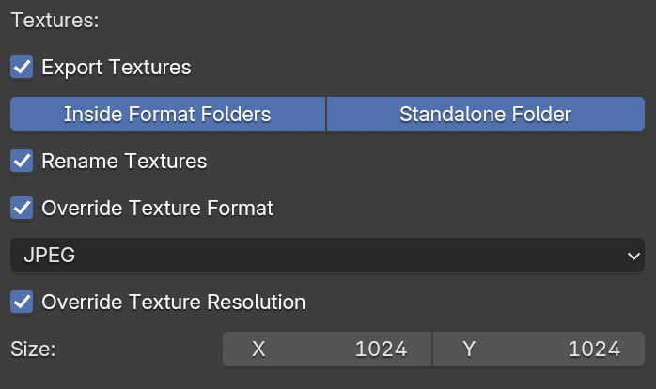
Task: Click the 1024 value in the Y field
Action: click(594, 350)
